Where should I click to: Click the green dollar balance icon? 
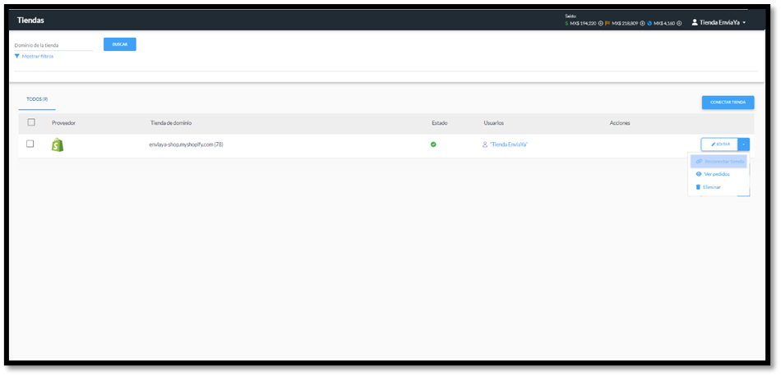point(566,23)
